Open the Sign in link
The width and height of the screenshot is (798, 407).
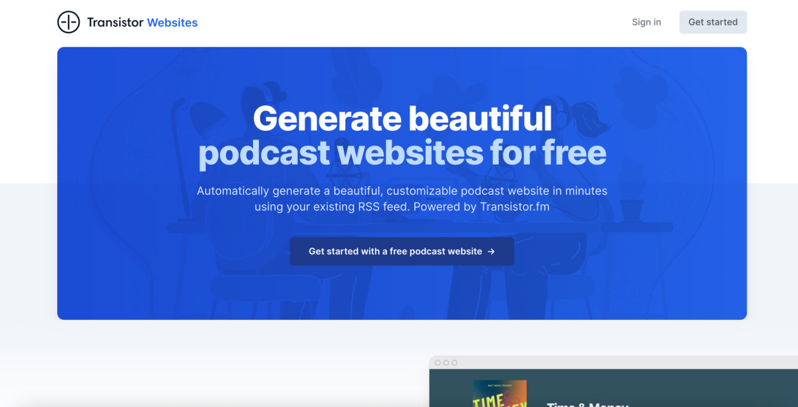point(646,22)
